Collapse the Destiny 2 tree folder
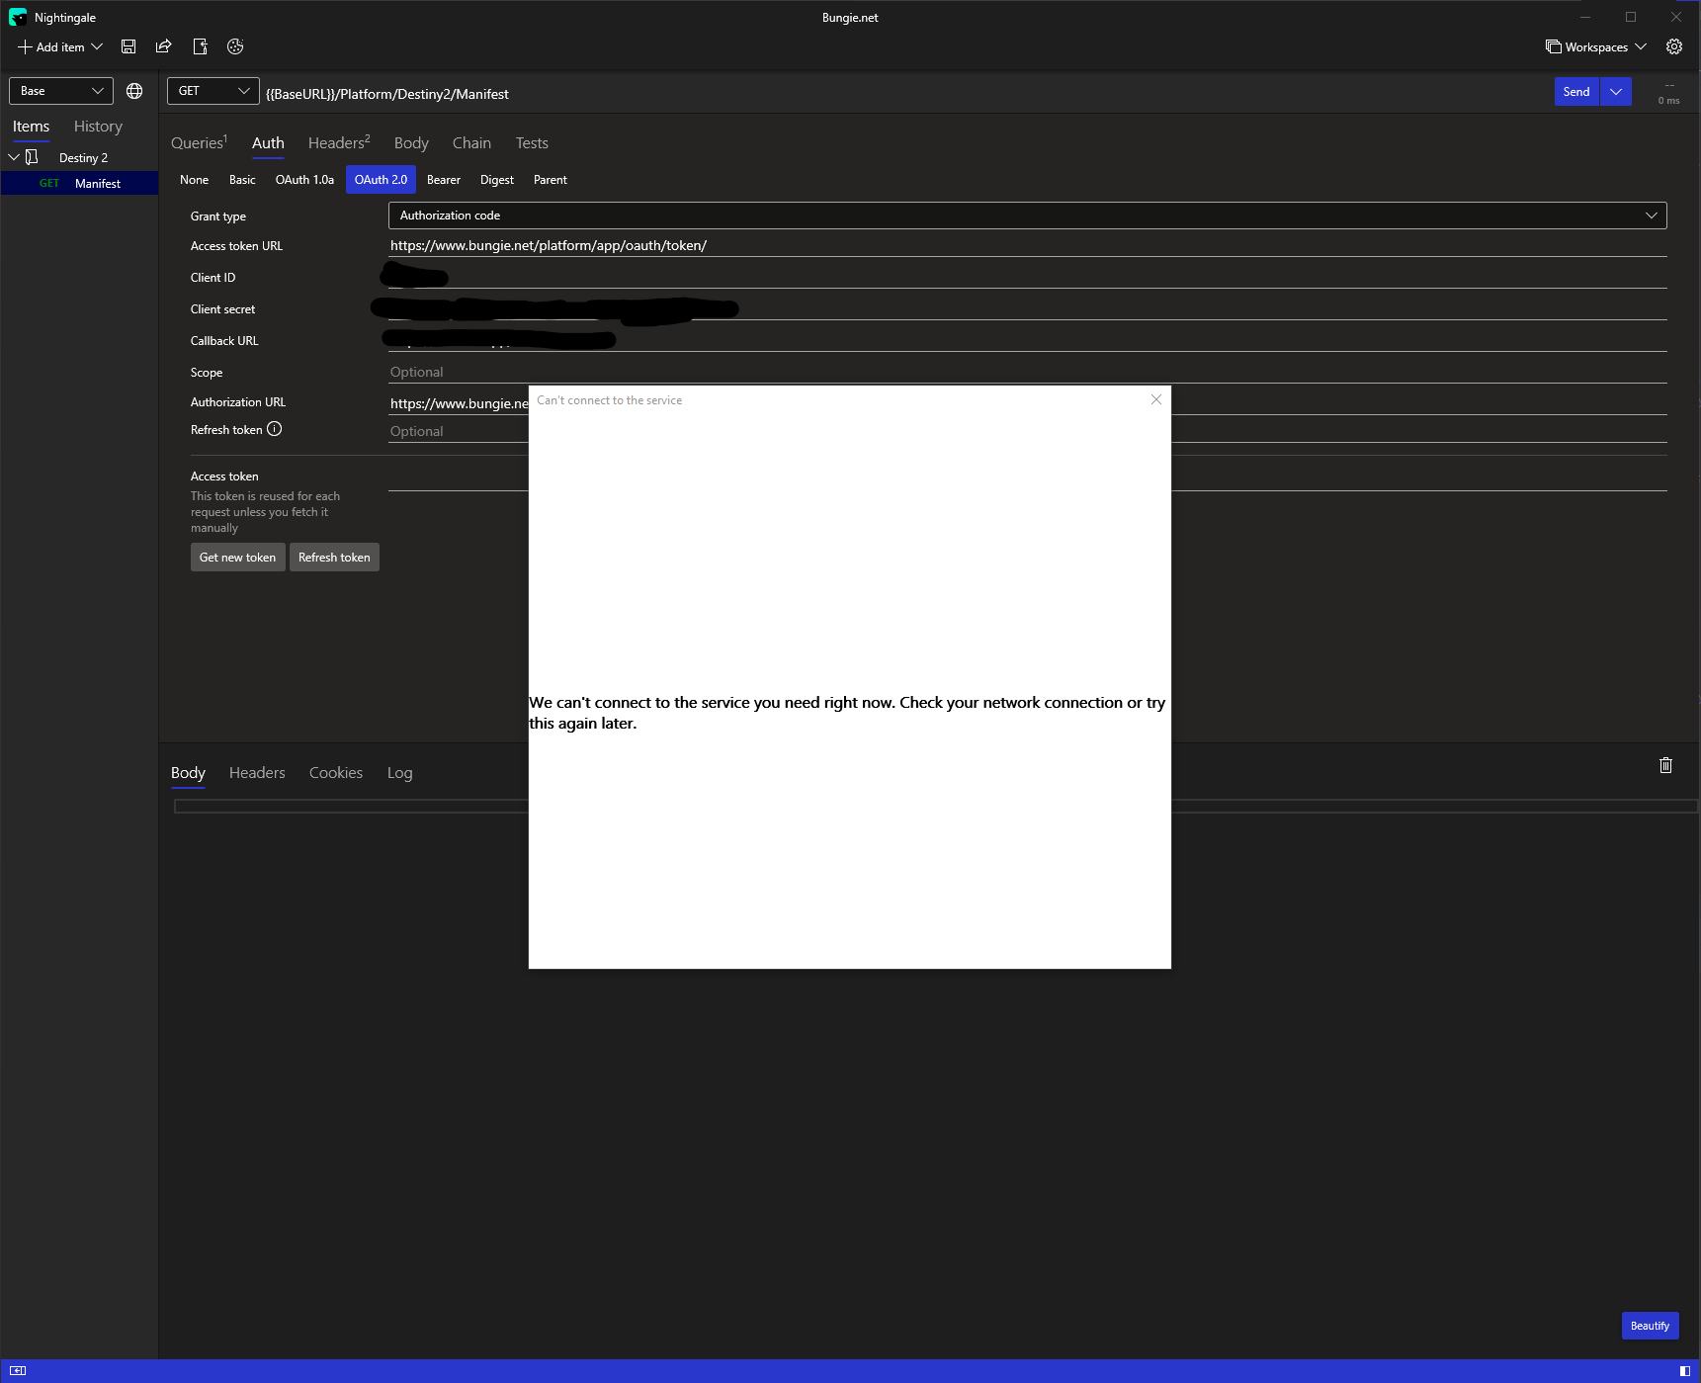Screen dimensions: 1701x1383 (x=14, y=157)
